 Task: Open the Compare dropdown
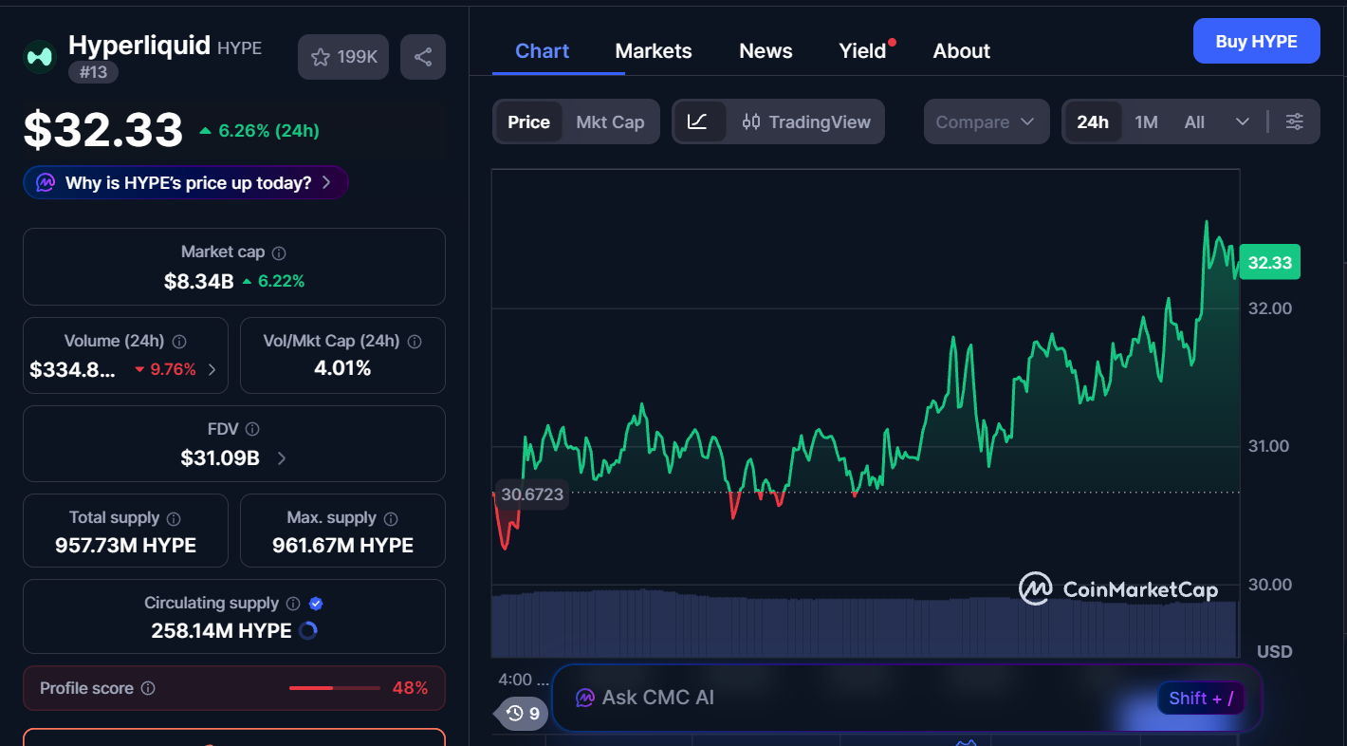click(986, 121)
